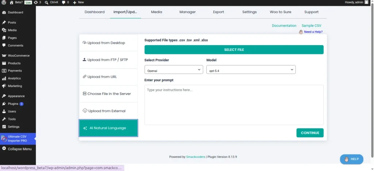Select the Import/Update tab
The height and width of the screenshot is (171, 374).
point(126,12)
